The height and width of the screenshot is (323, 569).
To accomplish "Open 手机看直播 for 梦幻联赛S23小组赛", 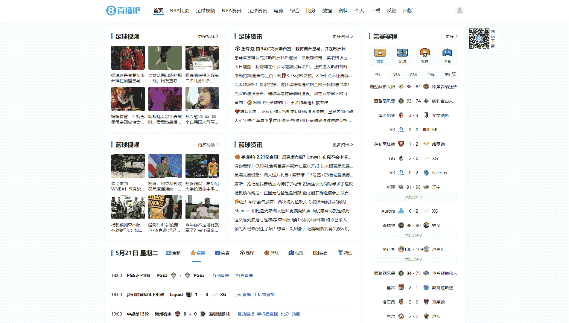I will coord(264,295).
